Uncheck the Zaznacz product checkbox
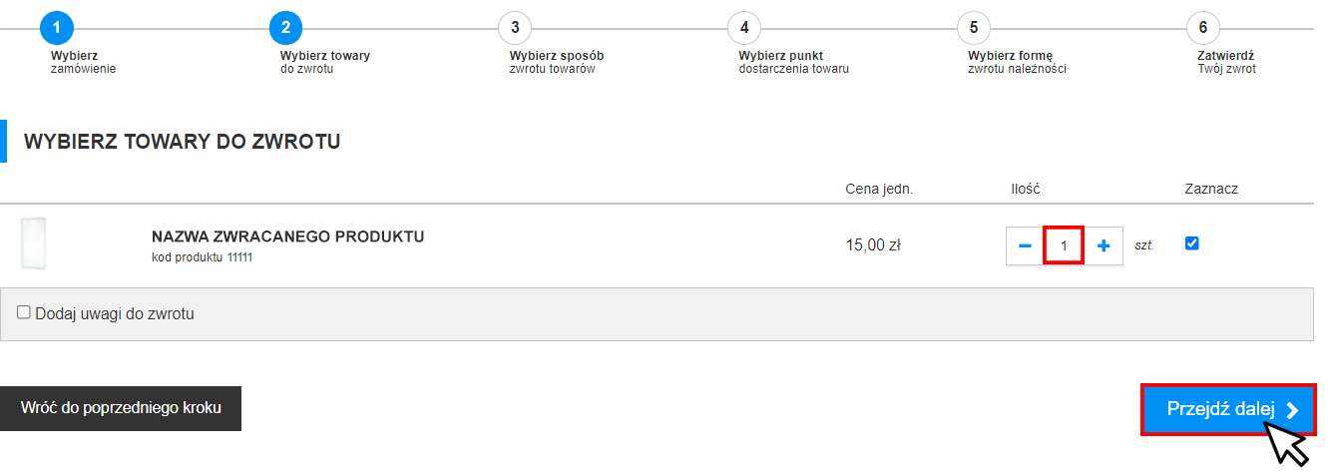The width and height of the screenshot is (1332, 476). click(x=1191, y=243)
